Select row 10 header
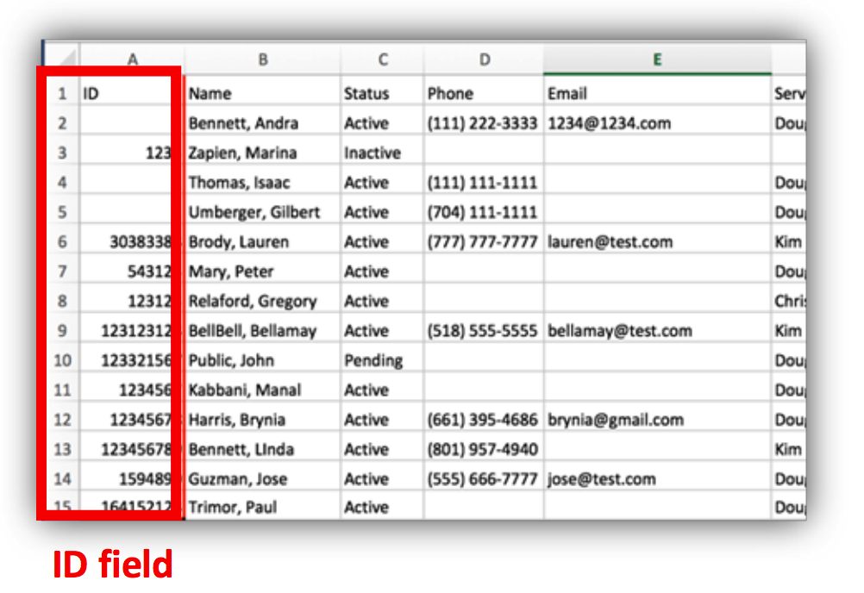Screen dimensions: 864x593 (62, 360)
